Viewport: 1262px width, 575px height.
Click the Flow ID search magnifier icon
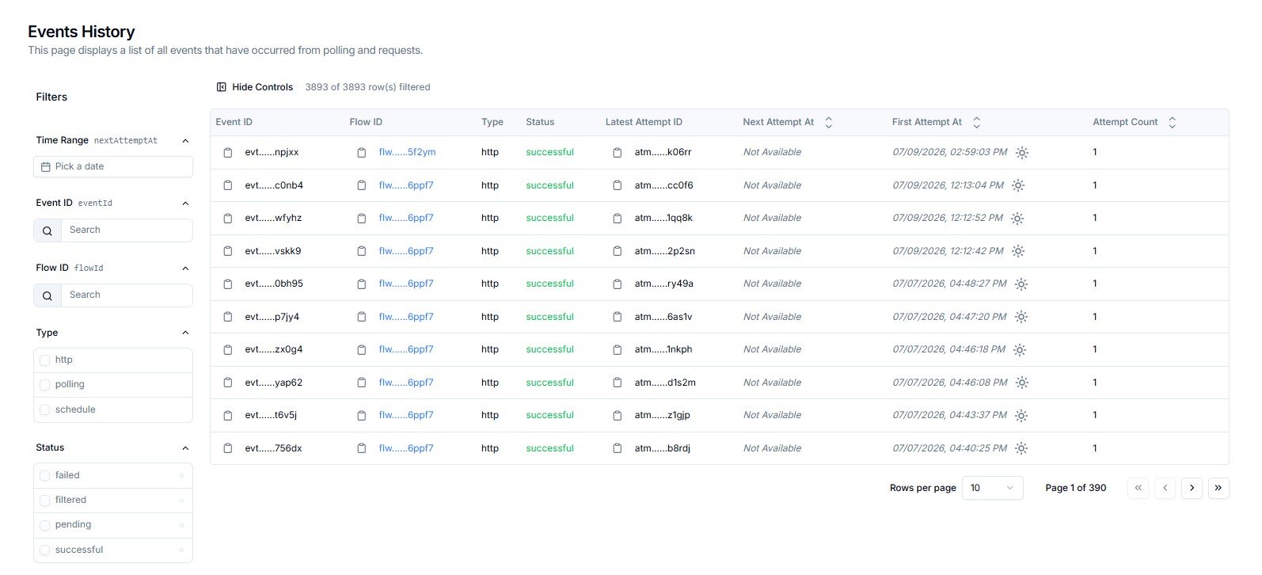pos(48,295)
